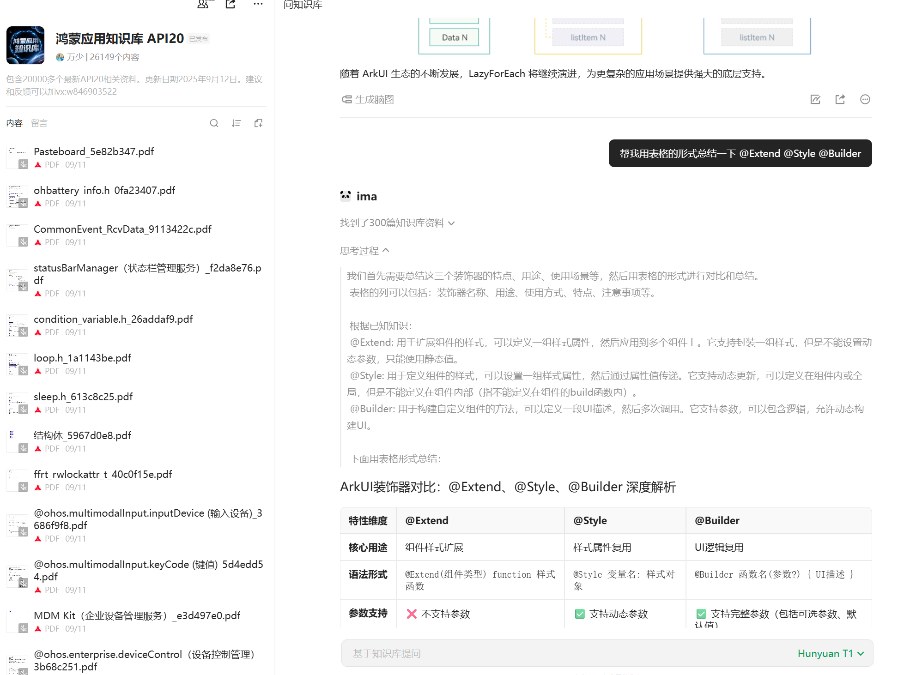Click the members icon at top
This screenshot has width=904, height=675.
pos(203,4)
